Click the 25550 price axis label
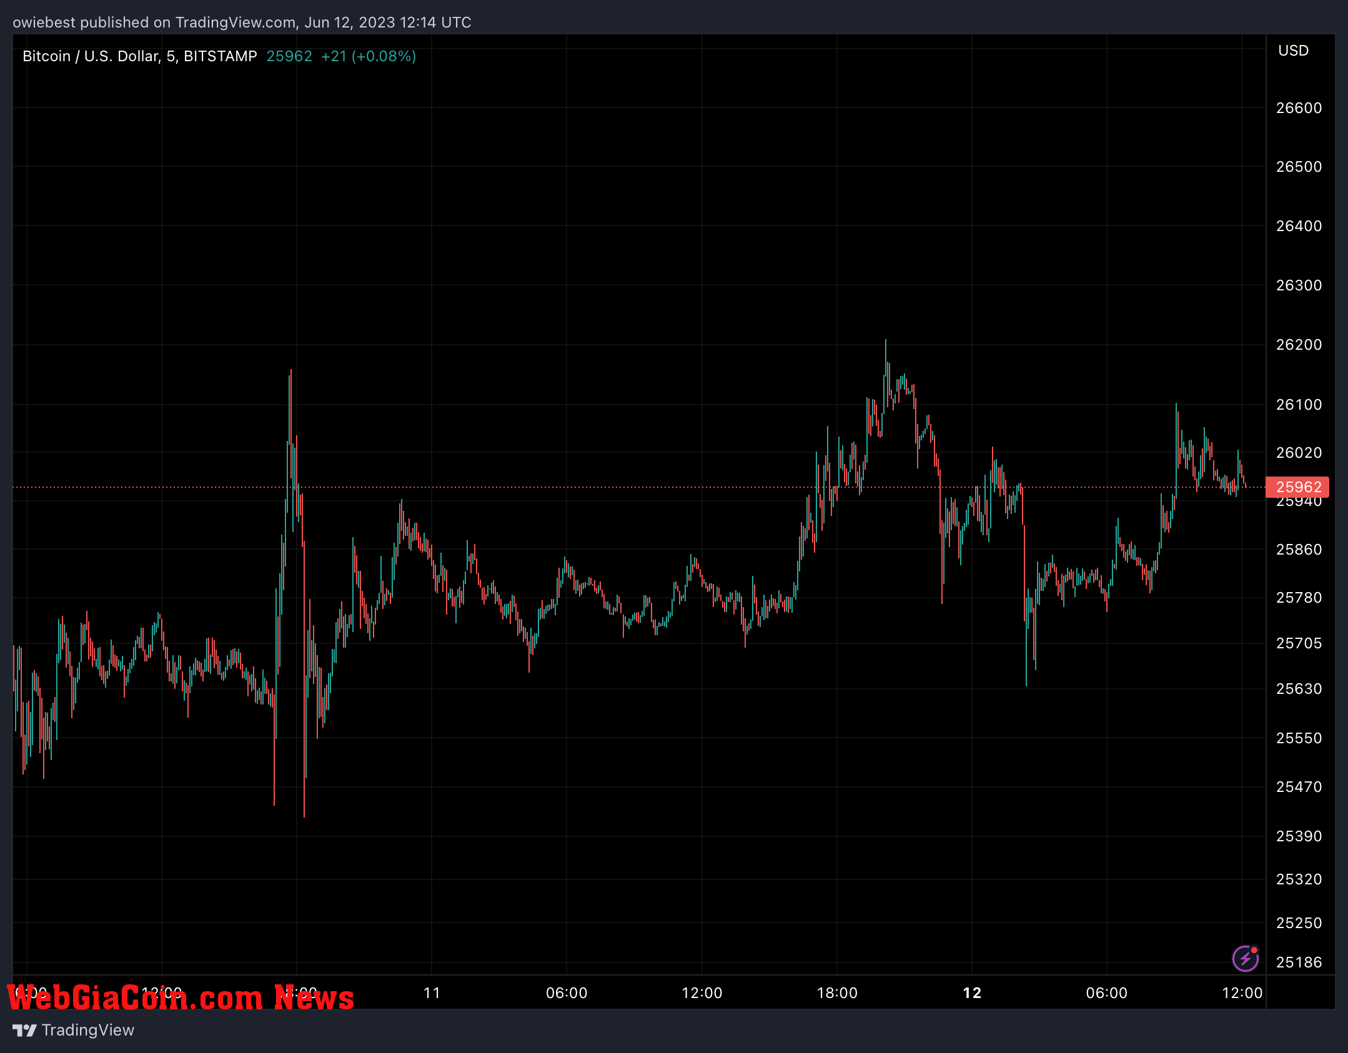Viewport: 1348px width, 1053px height. (x=1299, y=738)
